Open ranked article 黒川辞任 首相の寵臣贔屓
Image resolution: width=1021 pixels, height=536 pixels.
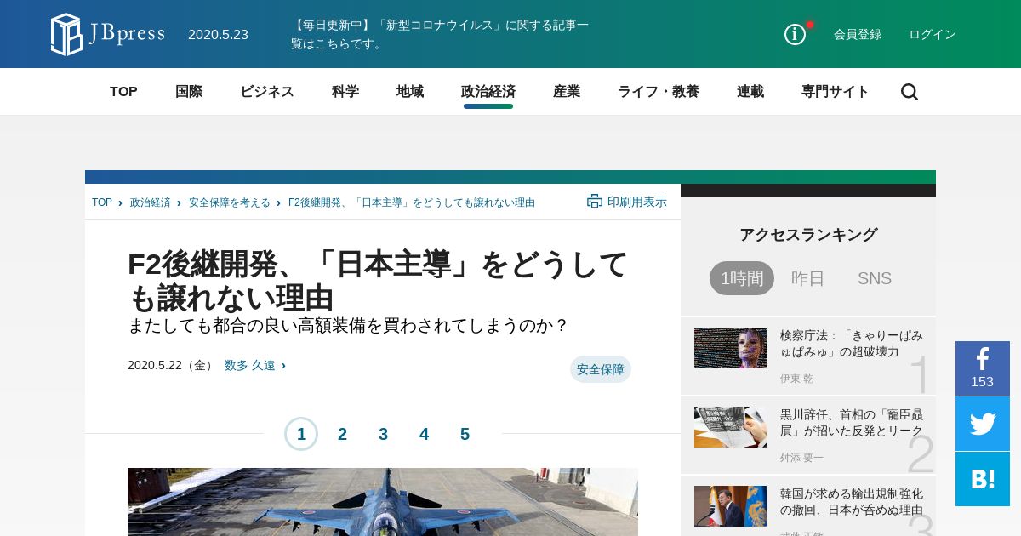point(852,423)
